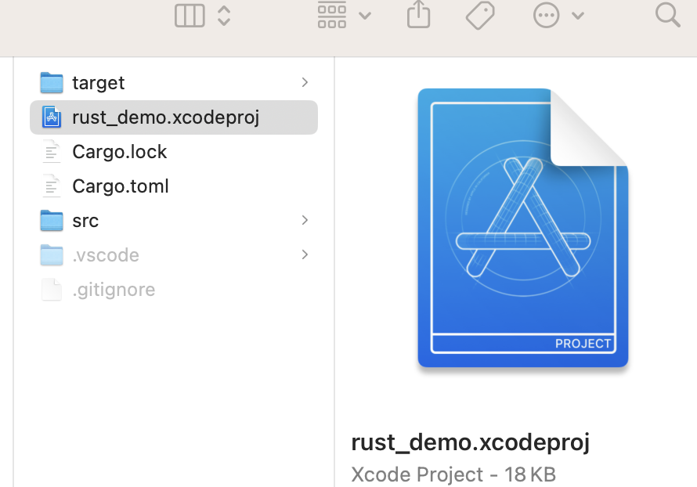Switch Finder to column view
This screenshot has height=487, width=697.
[190, 16]
